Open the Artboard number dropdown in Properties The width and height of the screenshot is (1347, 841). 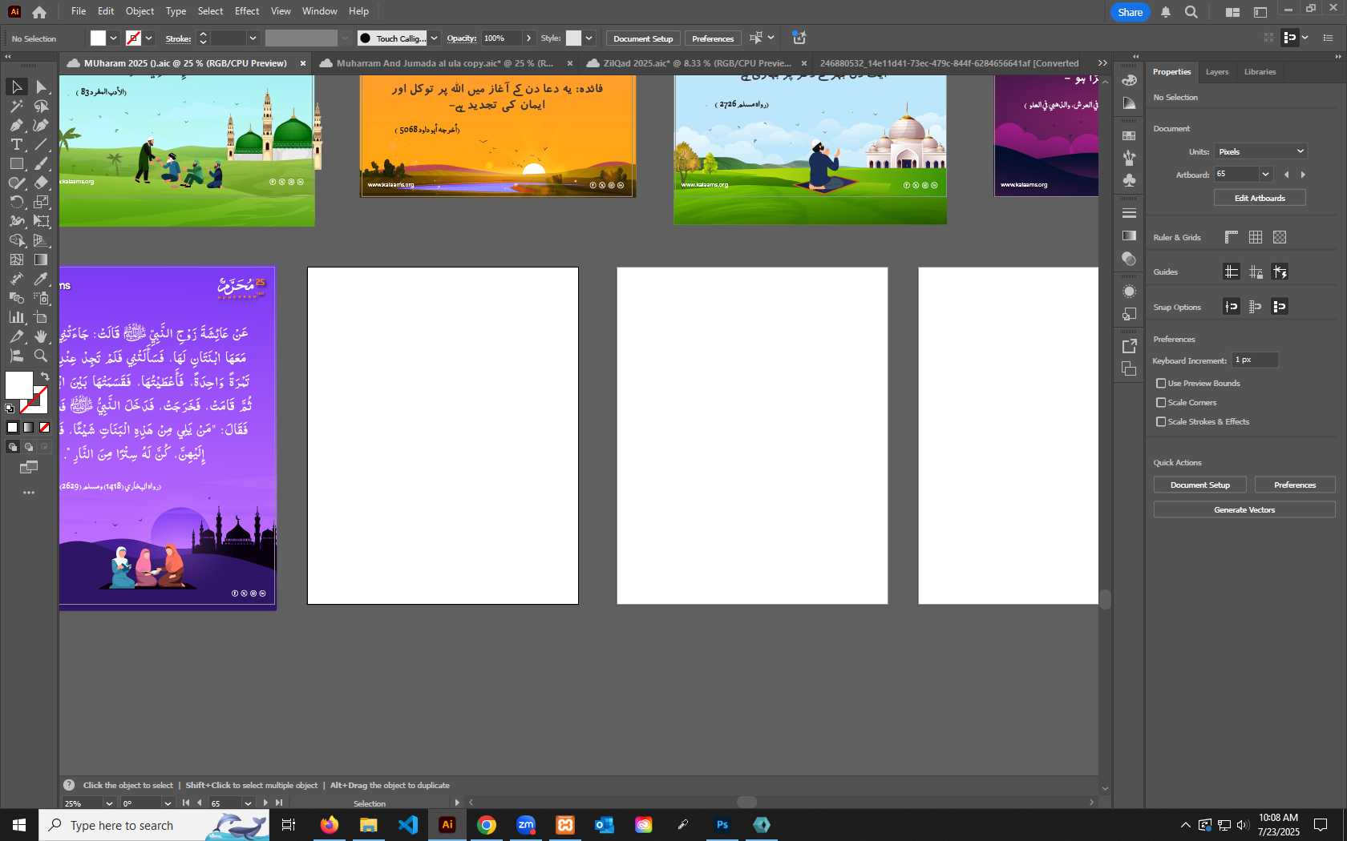tap(1265, 174)
